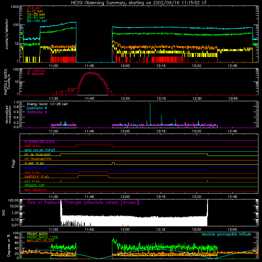The width and height of the screenshot is (262, 262).
Task: Click the 0.4 tick on modulation axis
Action: click(16, 117)
